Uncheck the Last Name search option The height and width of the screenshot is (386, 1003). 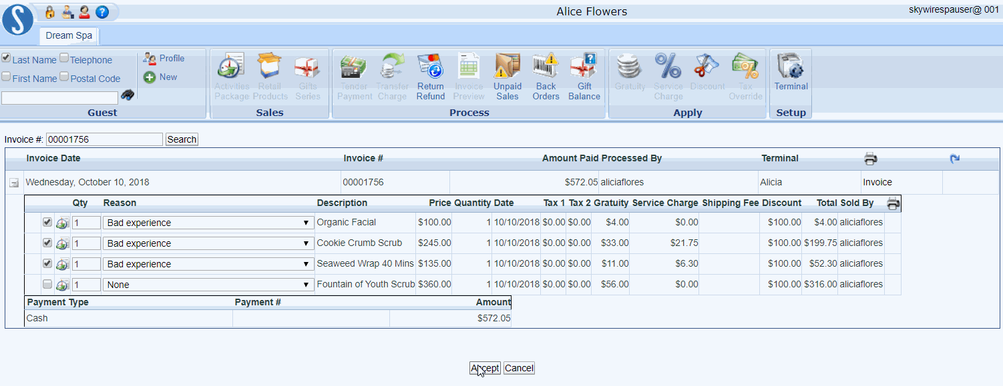point(6,57)
